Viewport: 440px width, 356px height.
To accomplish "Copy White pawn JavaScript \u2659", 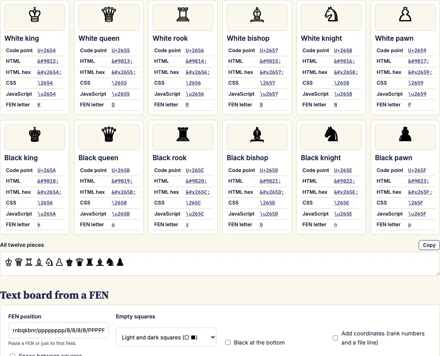I will (417, 94).
